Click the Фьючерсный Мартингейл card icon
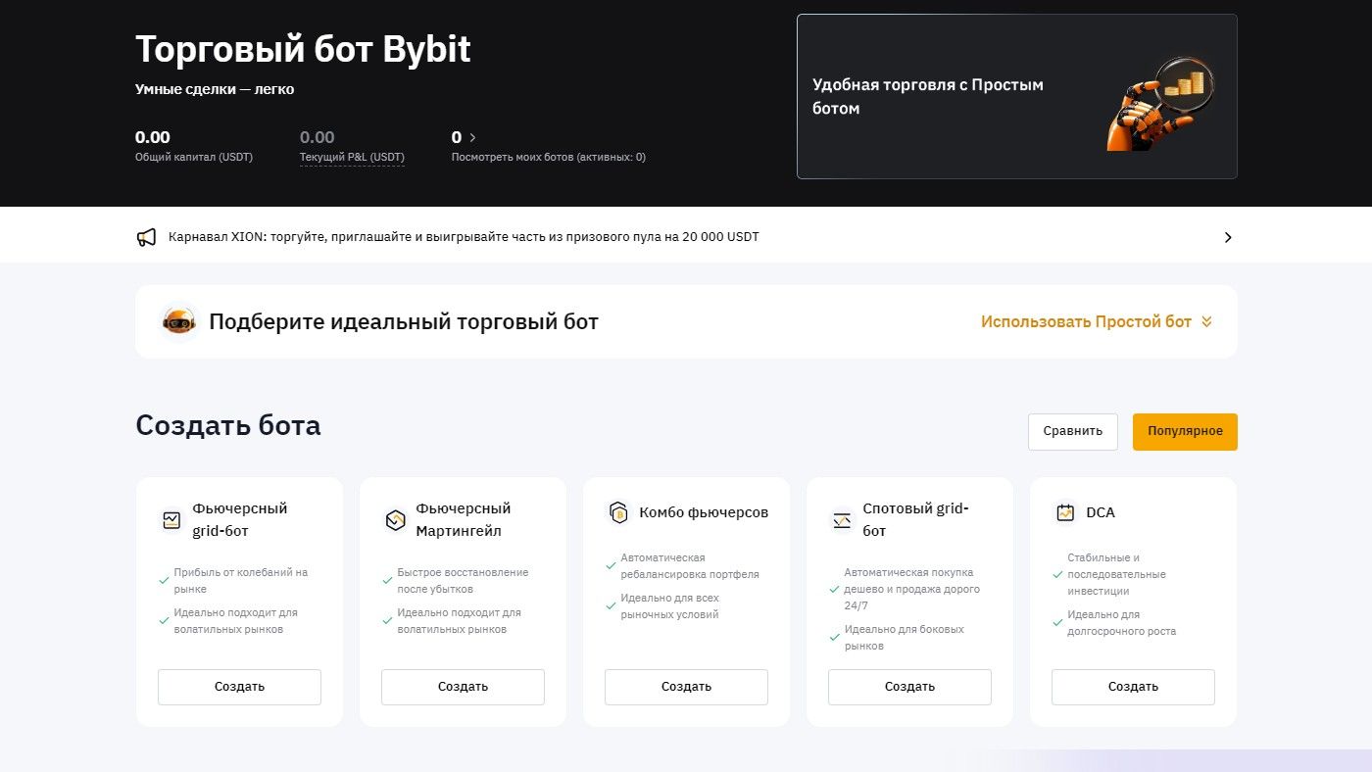Image resolution: width=1372 pixels, height=772 pixels. 394,520
